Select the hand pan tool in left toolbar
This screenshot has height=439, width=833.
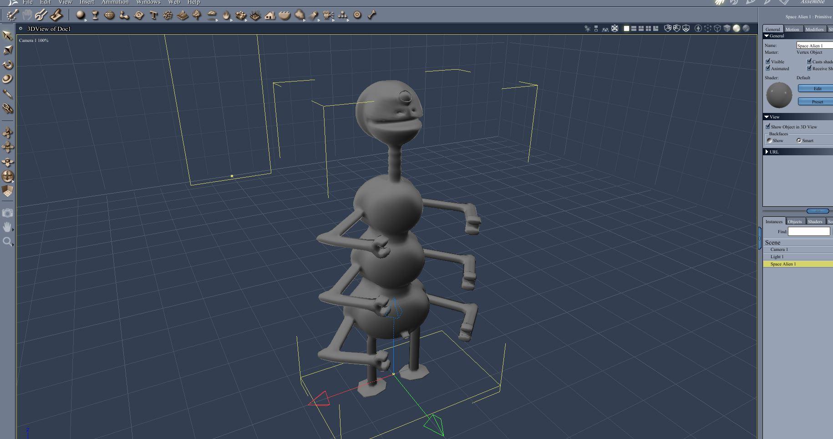tap(7, 227)
